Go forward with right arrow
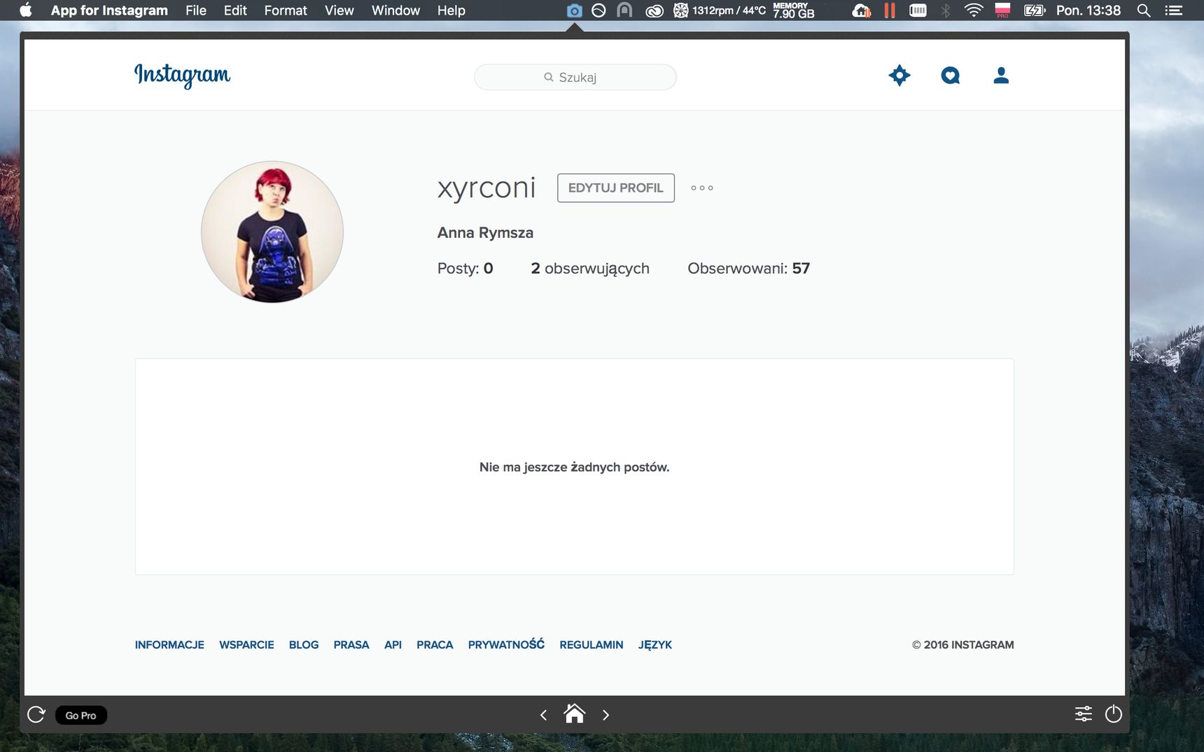This screenshot has width=1204, height=752. click(x=605, y=715)
